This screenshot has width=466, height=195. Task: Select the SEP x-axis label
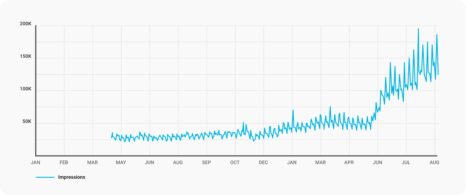click(x=206, y=163)
